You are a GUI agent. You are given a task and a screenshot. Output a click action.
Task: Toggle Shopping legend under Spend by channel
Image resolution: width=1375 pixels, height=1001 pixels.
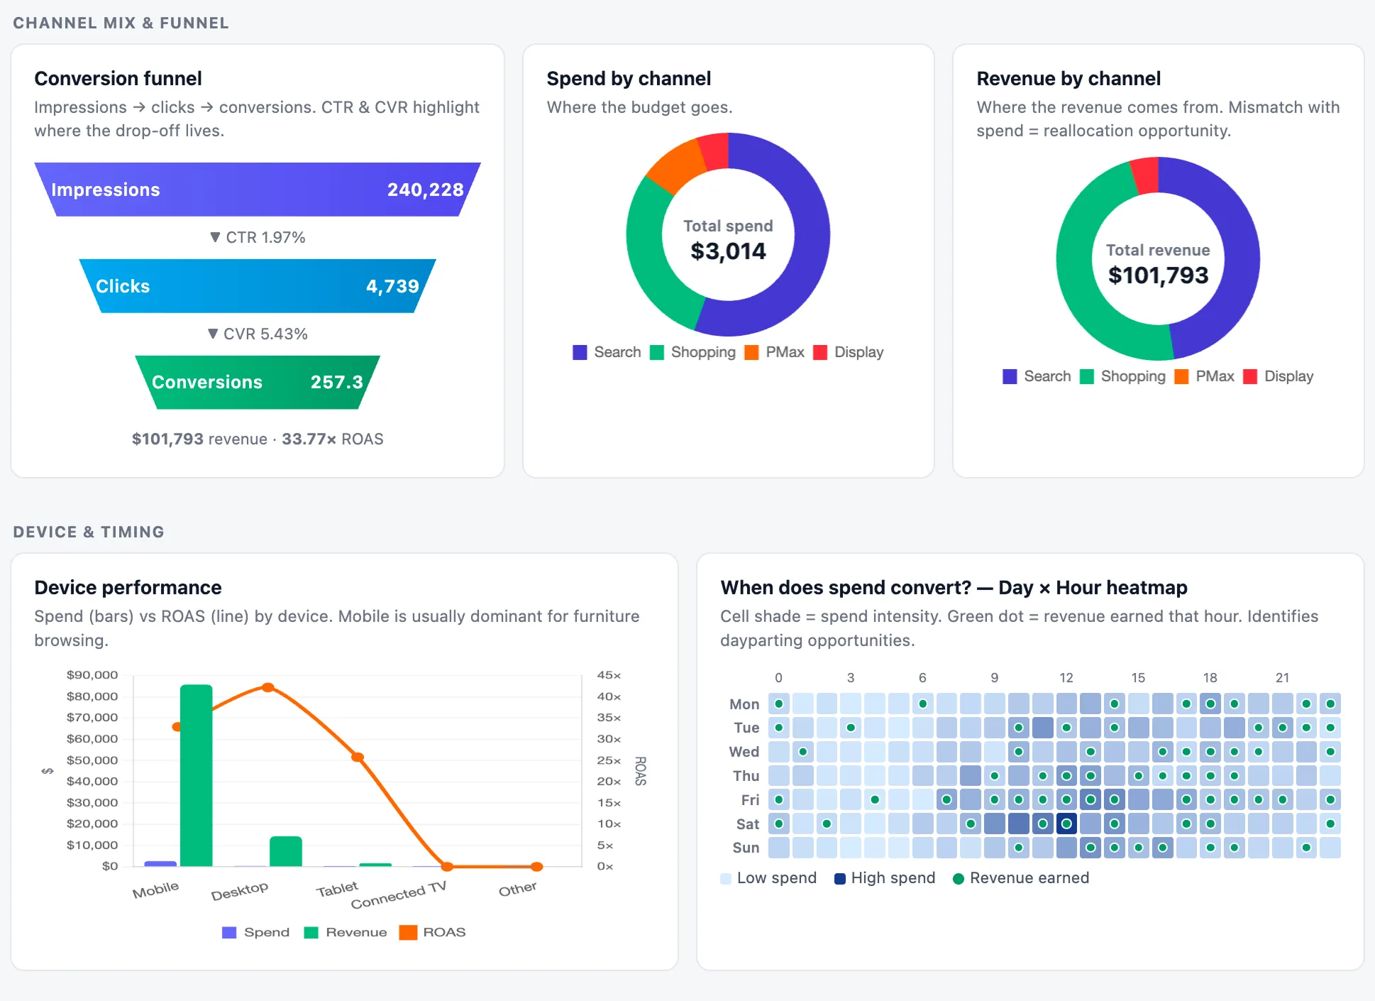[x=692, y=352]
